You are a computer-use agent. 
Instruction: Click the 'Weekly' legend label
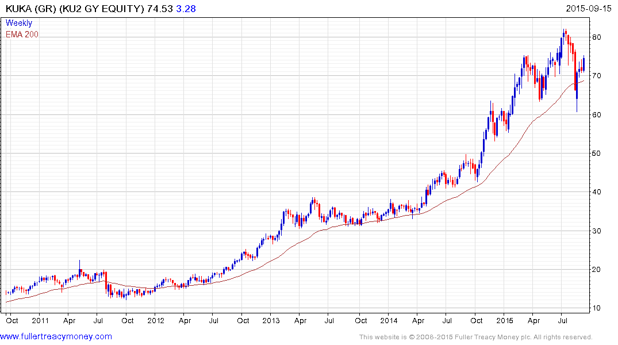click(19, 23)
